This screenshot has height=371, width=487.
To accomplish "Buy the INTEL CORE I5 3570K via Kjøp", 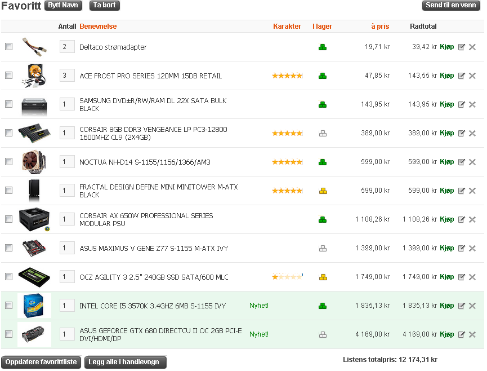I will coord(447,306).
